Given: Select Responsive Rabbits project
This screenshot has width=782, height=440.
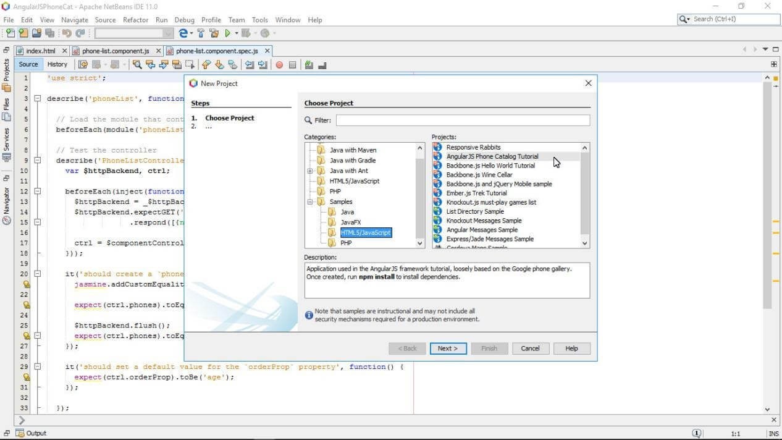Looking at the screenshot, I should 473,147.
